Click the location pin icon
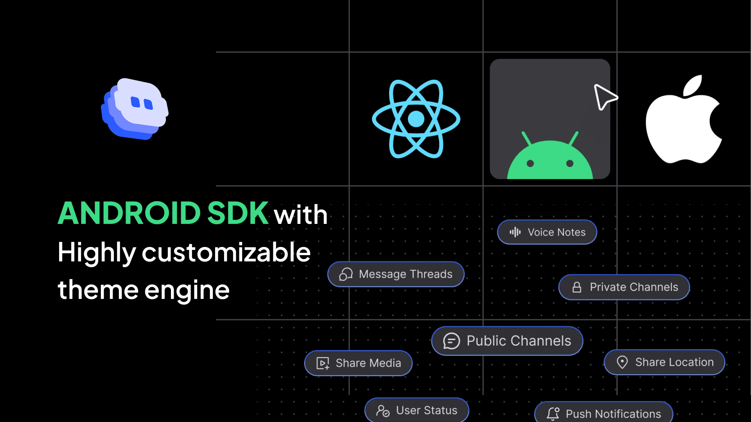 622,362
